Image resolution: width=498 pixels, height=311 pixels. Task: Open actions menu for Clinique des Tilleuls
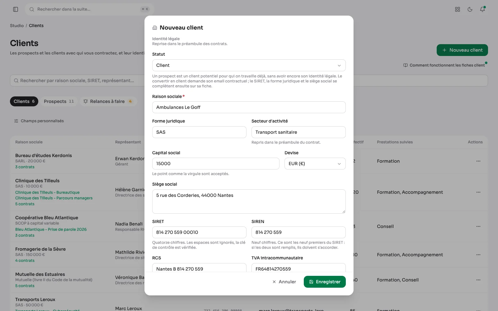tap(478, 192)
